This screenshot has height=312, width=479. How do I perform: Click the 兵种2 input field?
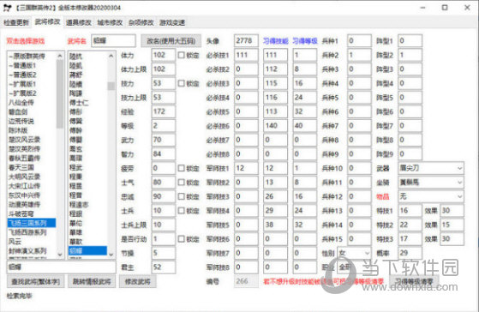coord(359,55)
